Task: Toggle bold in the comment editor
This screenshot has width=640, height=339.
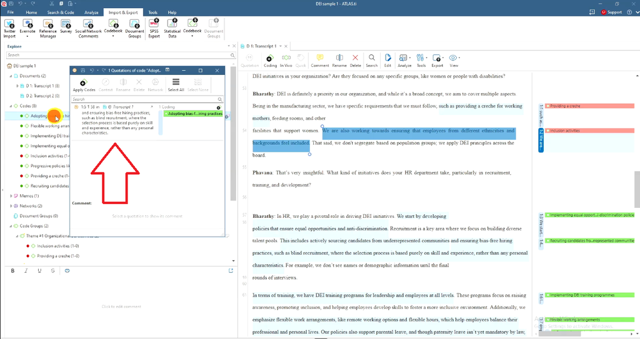Action: (x=12, y=270)
